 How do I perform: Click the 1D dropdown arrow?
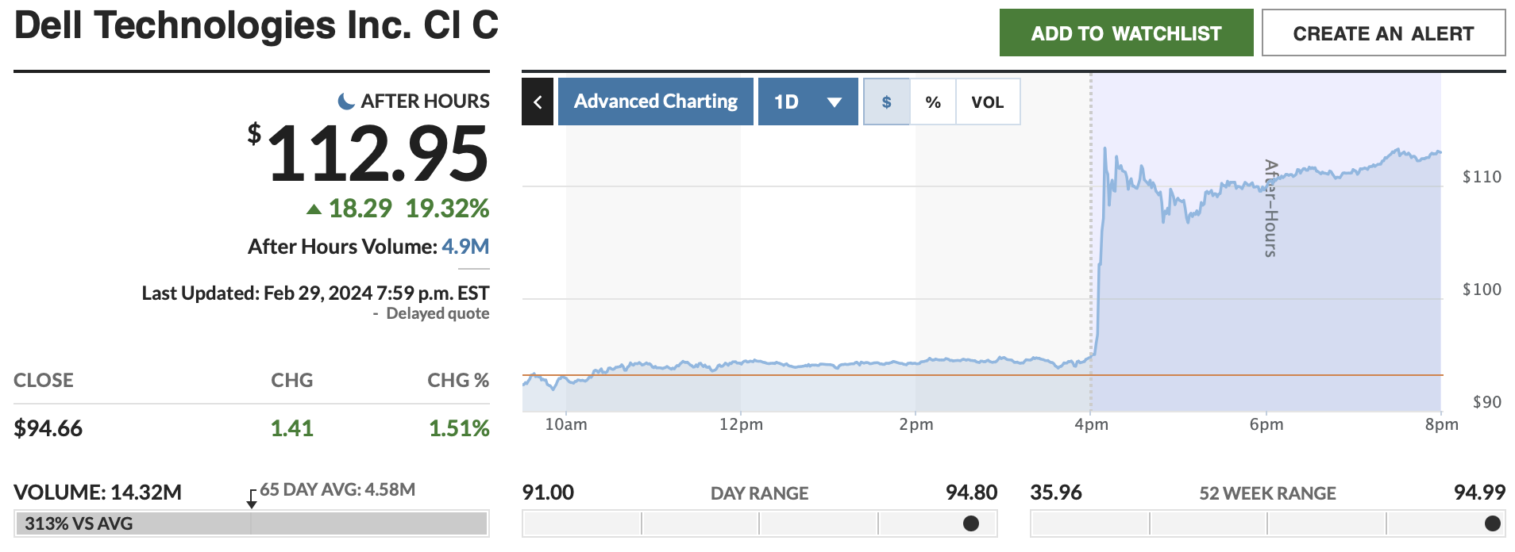pos(834,102)
